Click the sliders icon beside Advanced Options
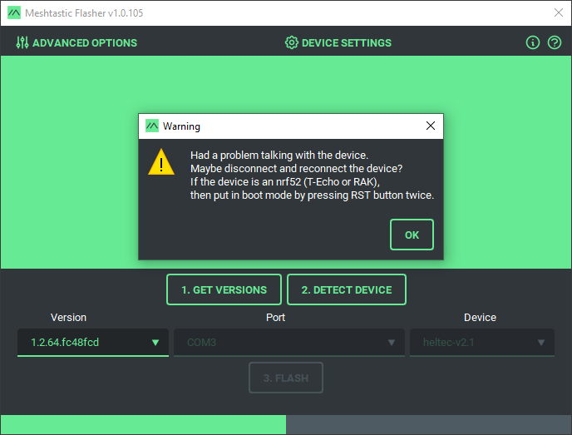Image resolution: width=572 pixels, height=435 pixels. point(22,42)
